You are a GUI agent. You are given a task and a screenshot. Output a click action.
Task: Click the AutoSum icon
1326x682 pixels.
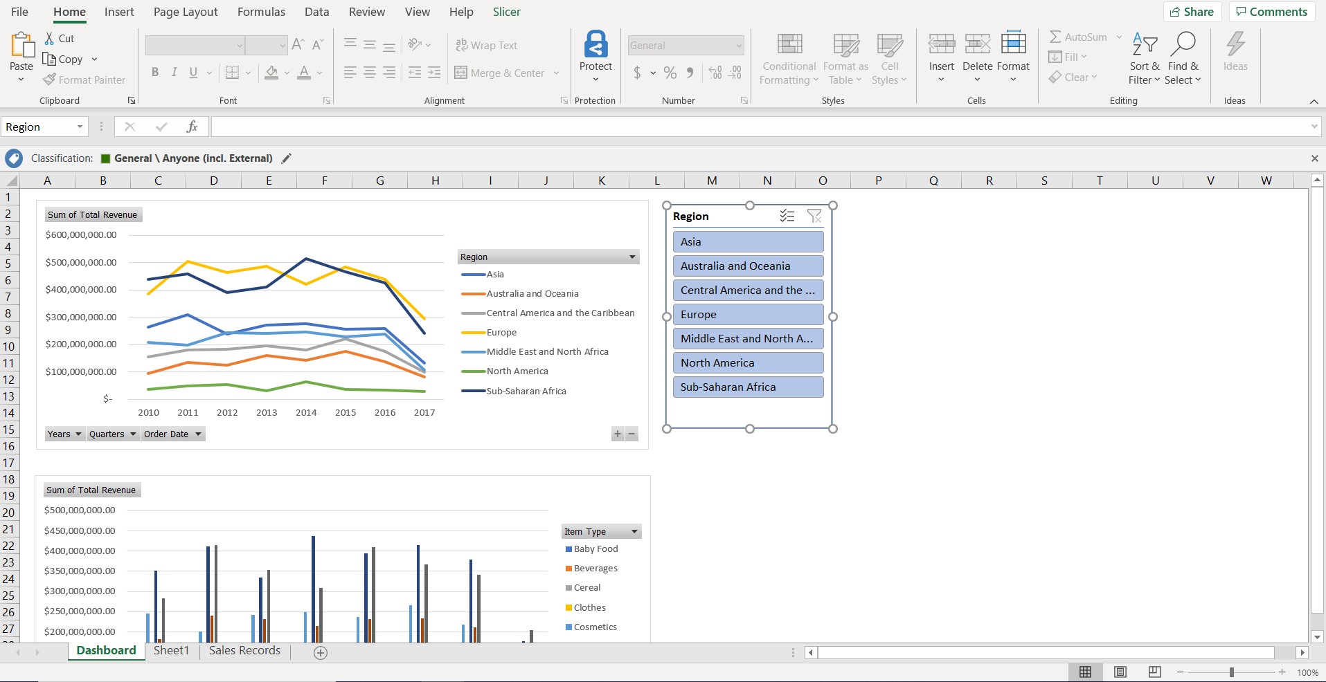click(x=1056, y=37)
